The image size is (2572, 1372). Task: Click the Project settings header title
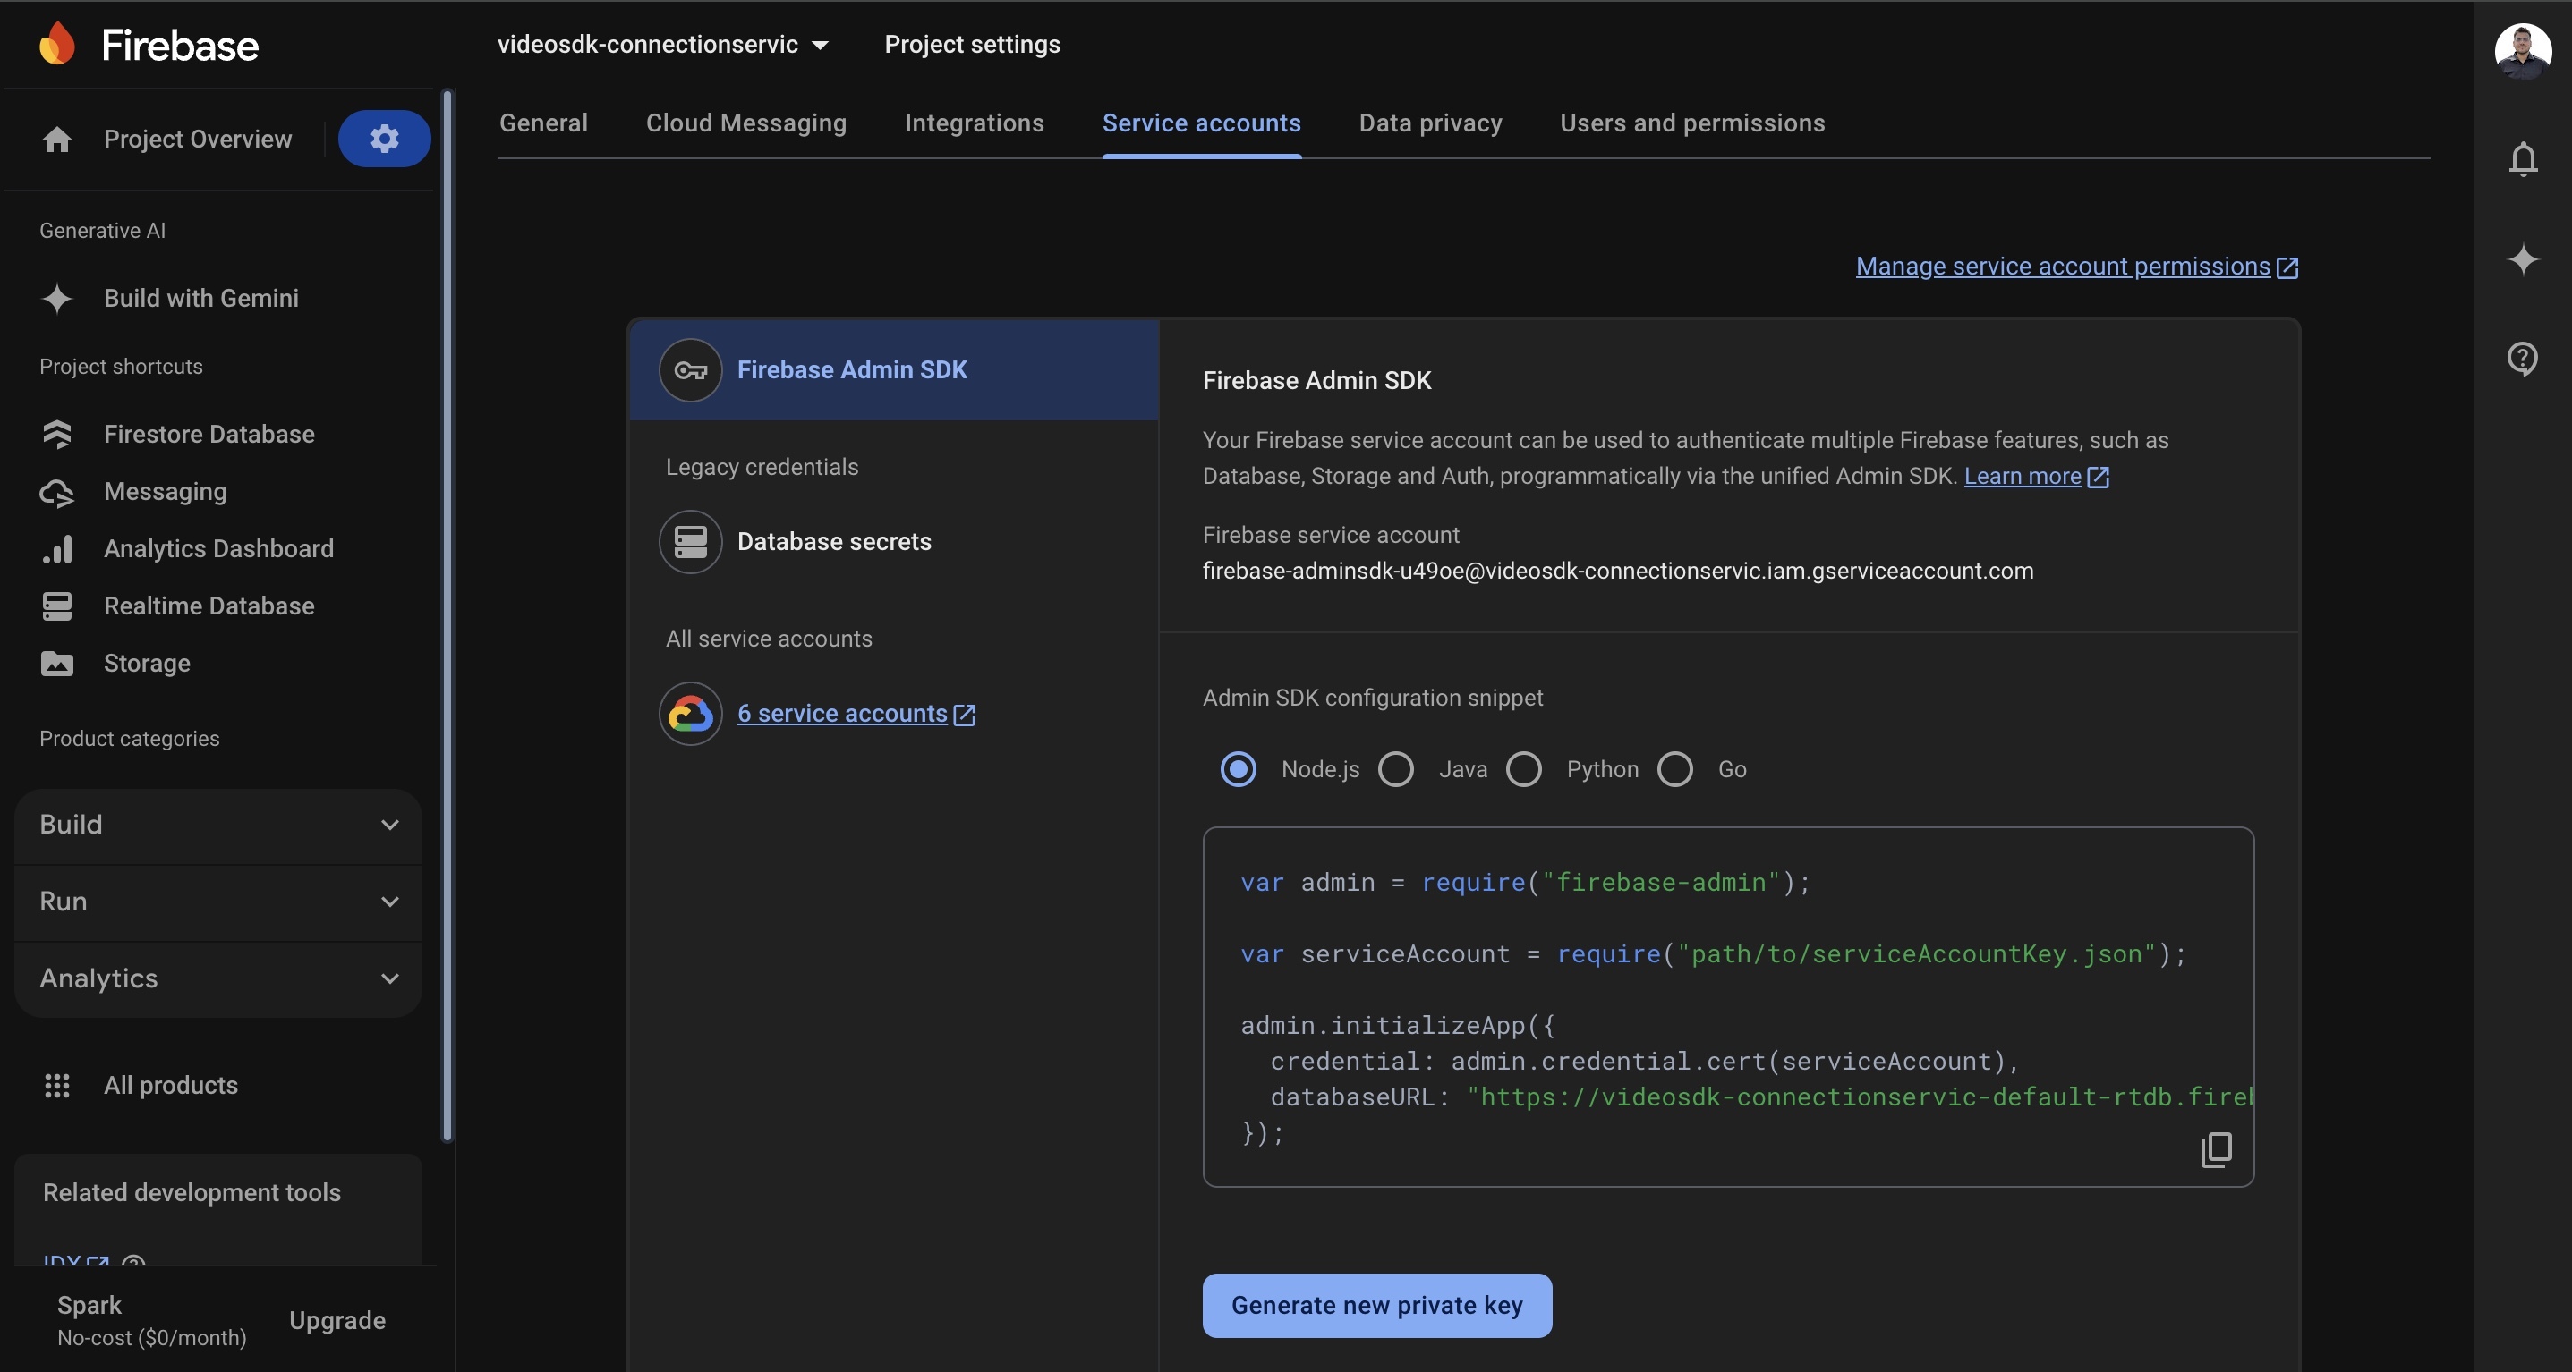tap(973, 44)
